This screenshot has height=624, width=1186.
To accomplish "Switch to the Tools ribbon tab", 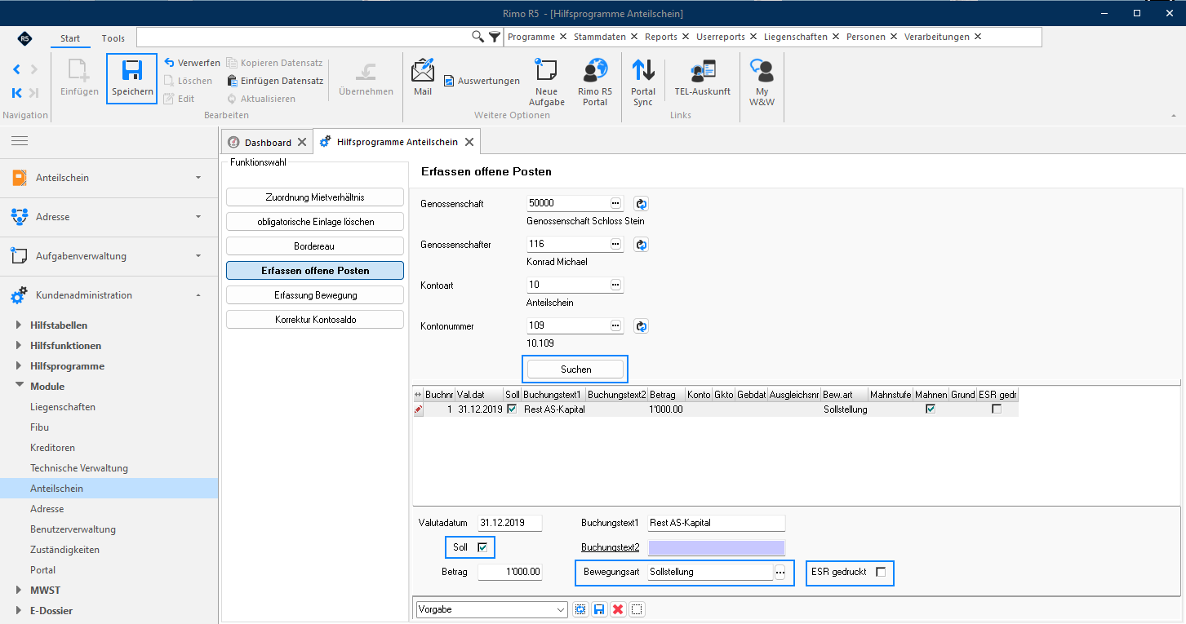I will (113, 38).
